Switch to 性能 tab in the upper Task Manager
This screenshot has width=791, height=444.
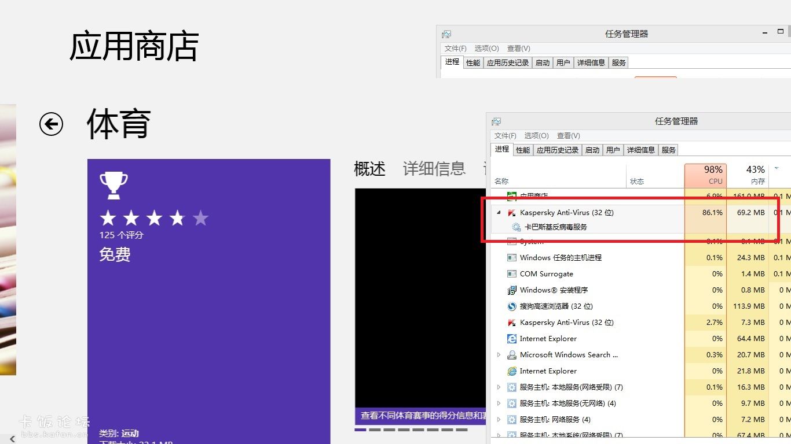473,63
